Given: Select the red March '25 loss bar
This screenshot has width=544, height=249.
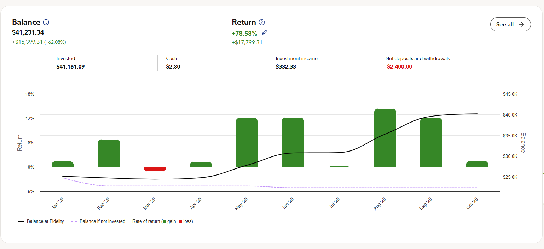Looking at the screenshot, I should click(x=155, y=169).
